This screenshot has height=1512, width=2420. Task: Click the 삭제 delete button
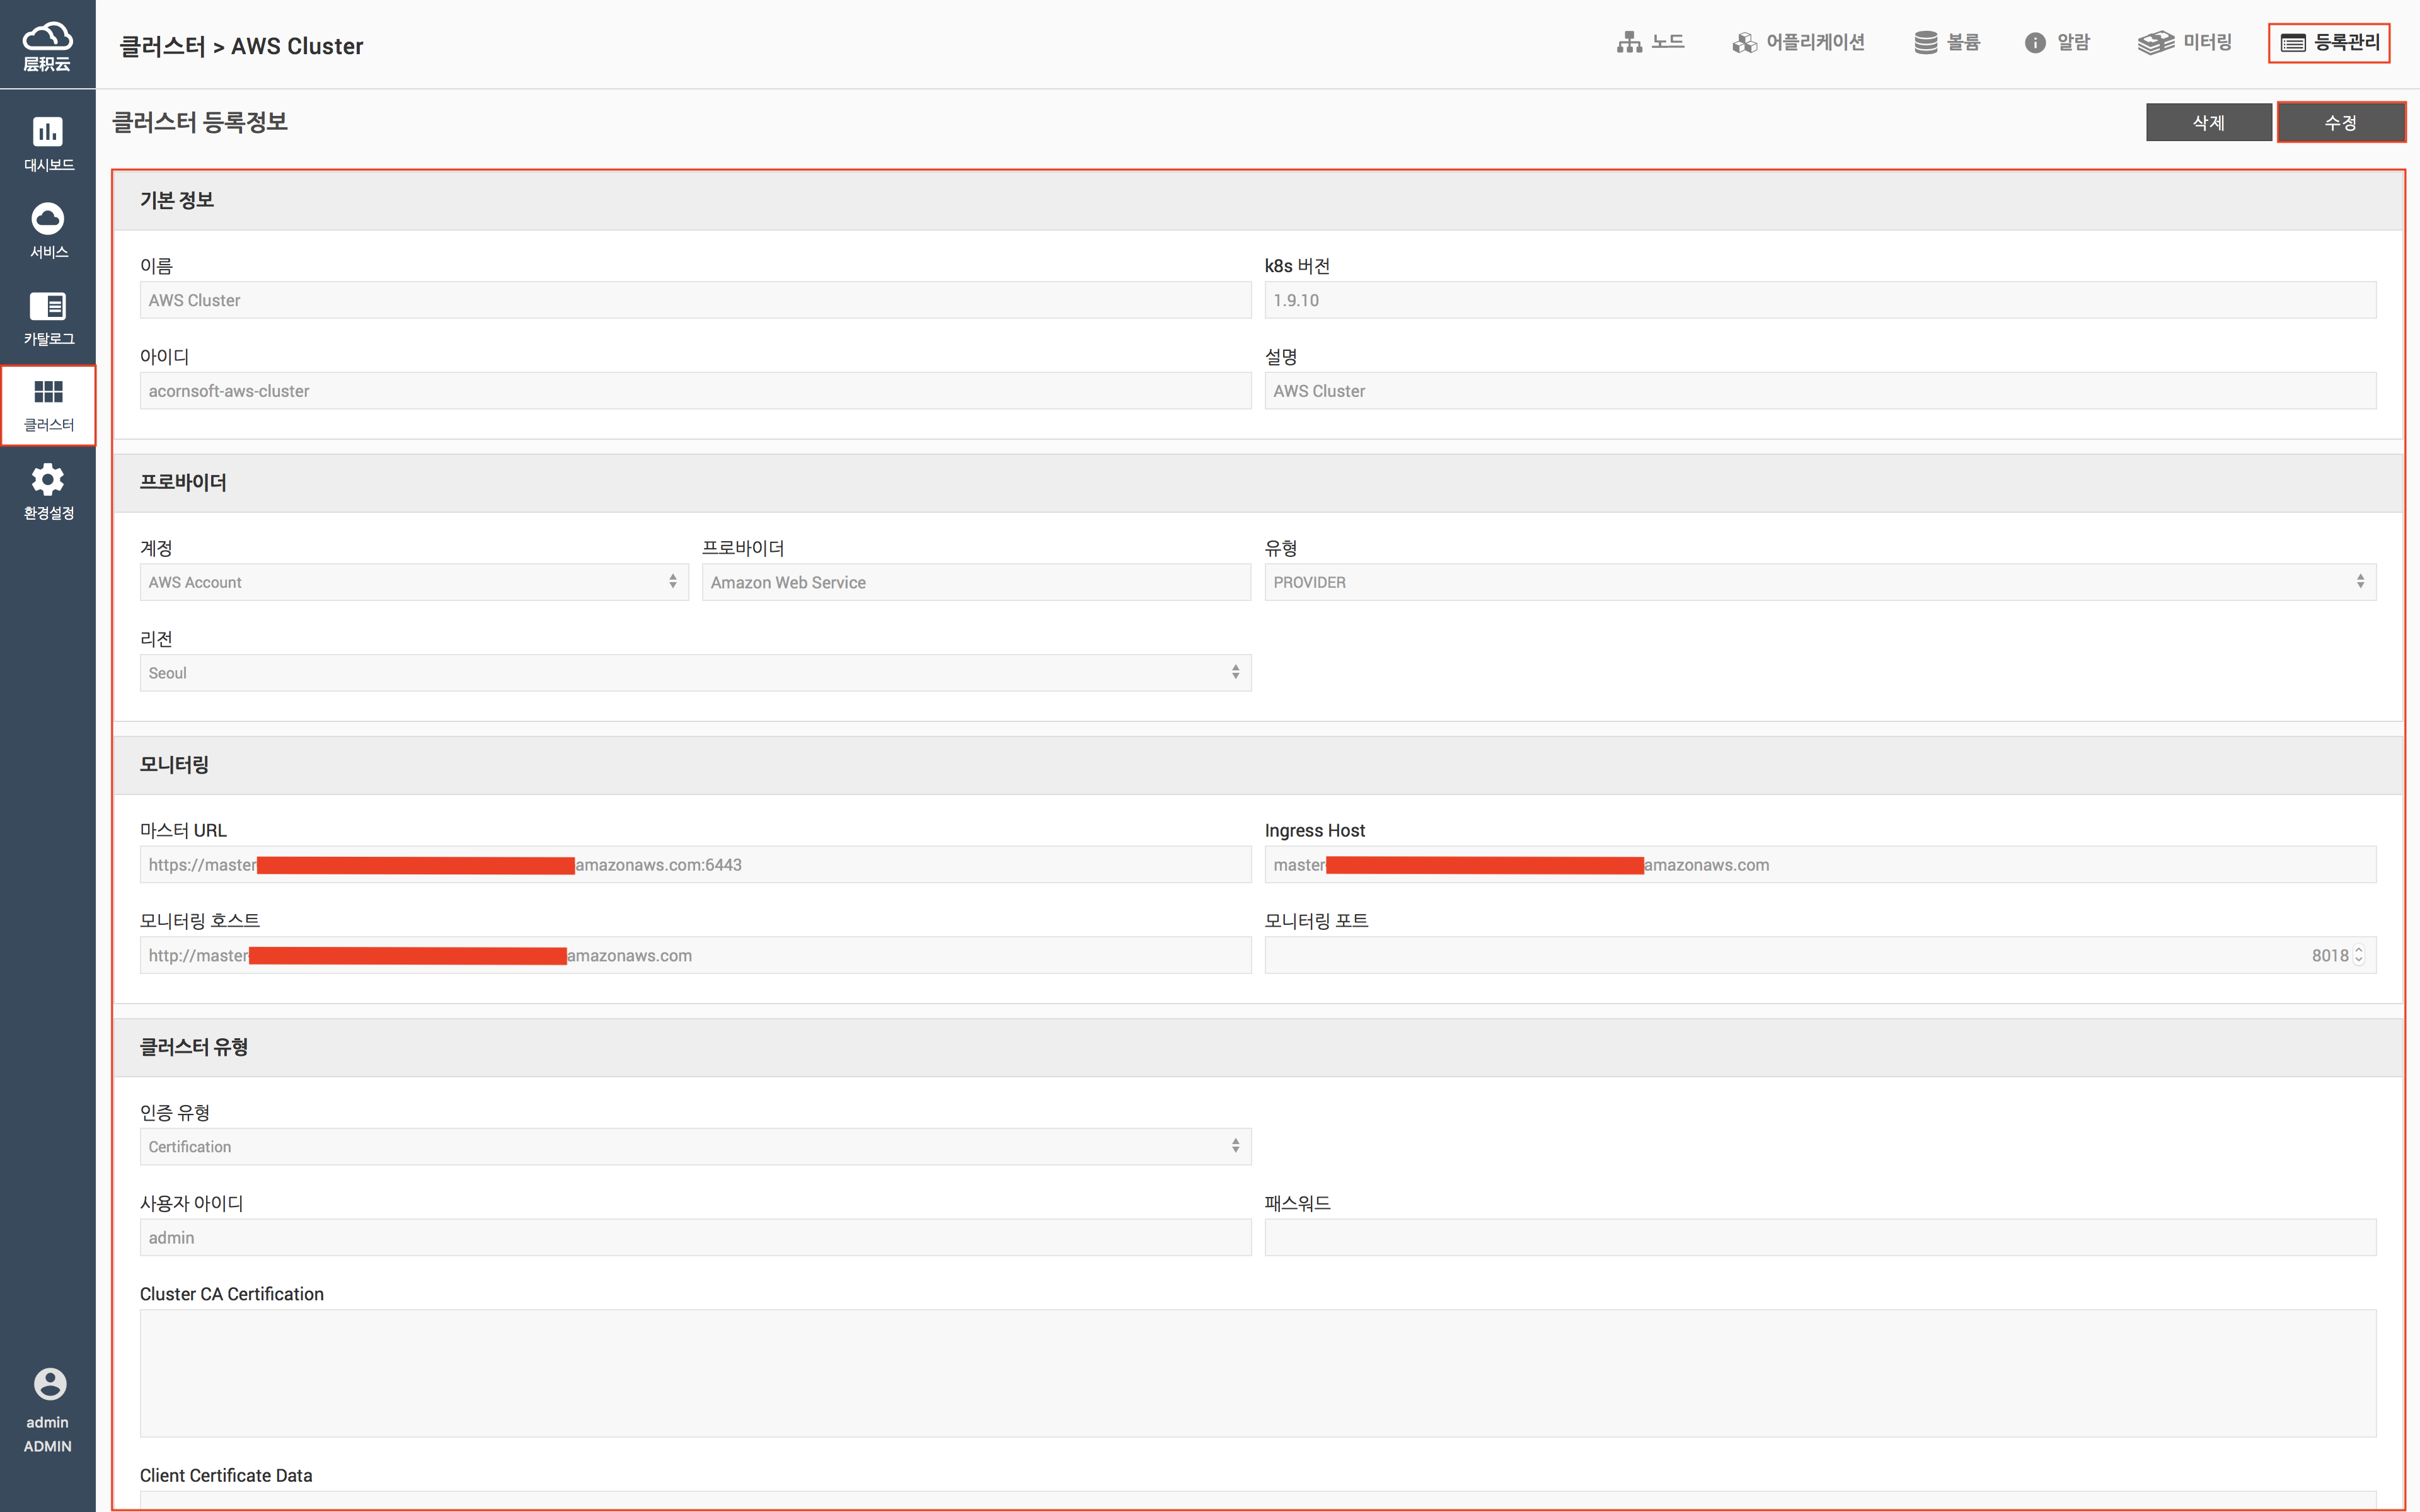pos(2208,122)
